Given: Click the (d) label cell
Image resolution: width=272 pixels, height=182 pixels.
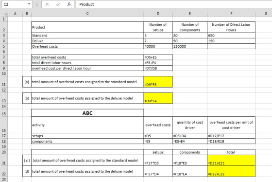Looking at the screenshot, I should [x=27, y=171].
